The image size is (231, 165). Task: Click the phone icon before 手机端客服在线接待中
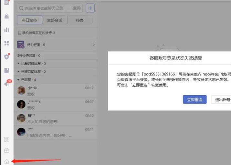pyautogui.click(x=19, y=33)
